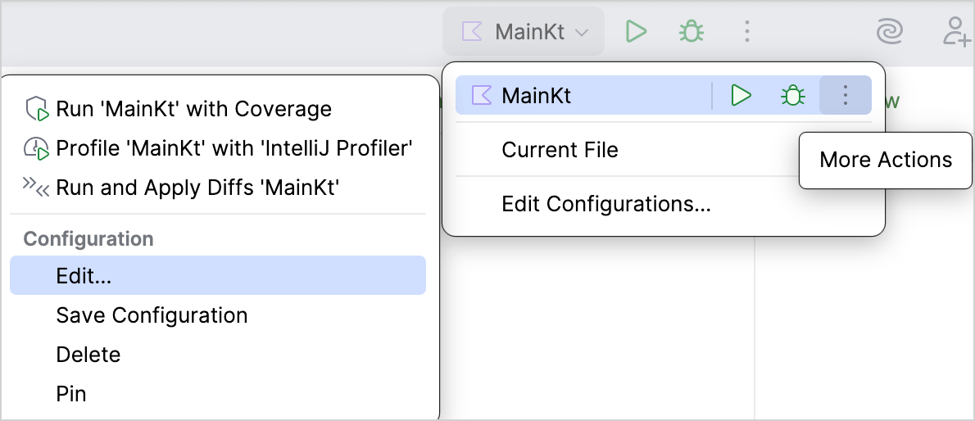975x421 pixels.
Task: Run 'MainKt' with Coverage
Action: [218, 109]
